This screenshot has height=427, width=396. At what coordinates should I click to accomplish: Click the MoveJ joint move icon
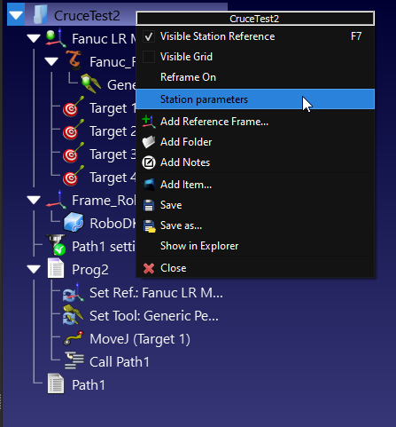click(x=74, y=338)
